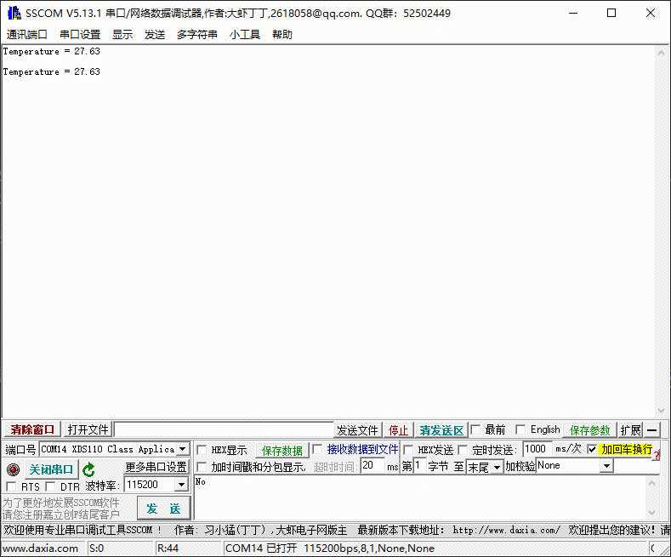Open the 显示 menu
The image size is (671, 557).
[122, 34]
